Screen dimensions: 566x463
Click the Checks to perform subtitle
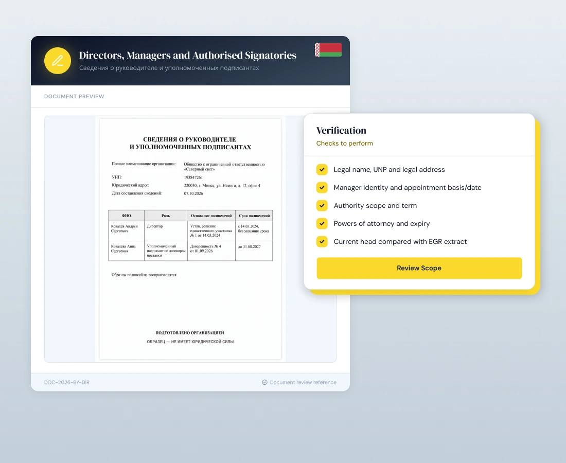click(x=344, y=143)
